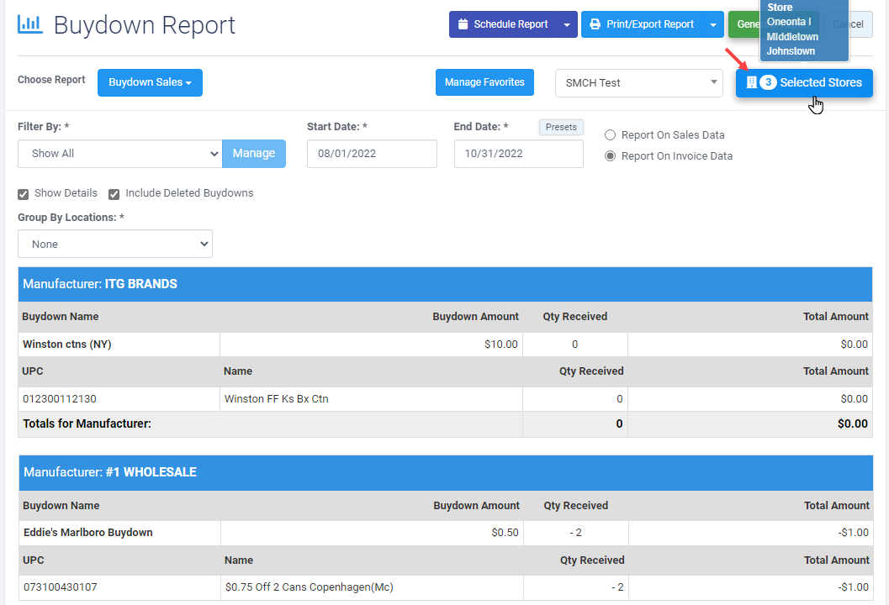Click the building icon on Selected Stores
The height and width of the screenshot is (605, 889).
click(x=751, y=82)
